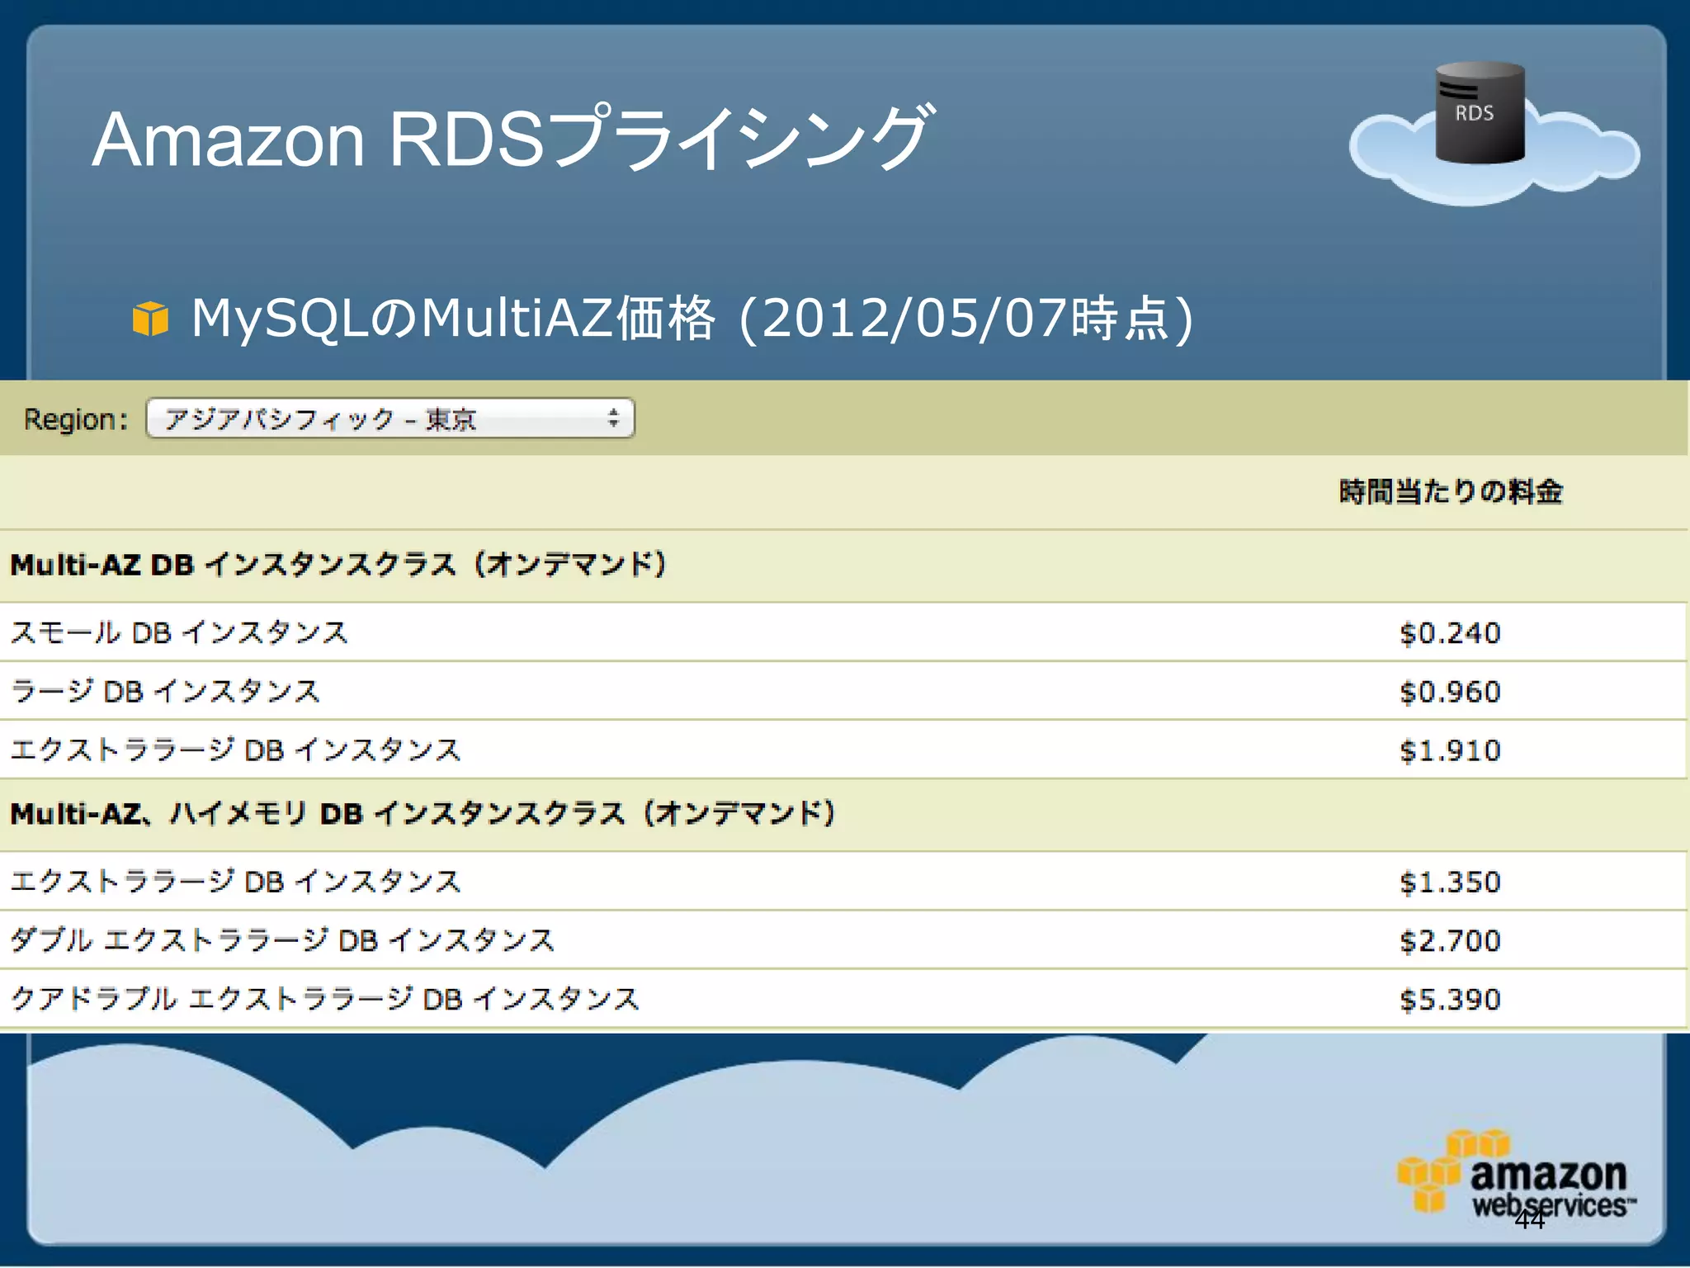The image size is (1690, 1268).
Task: Click the MySQLのMultiAZ価格 subtitle text
Action: pyautogui.click(x=692, y=319)
